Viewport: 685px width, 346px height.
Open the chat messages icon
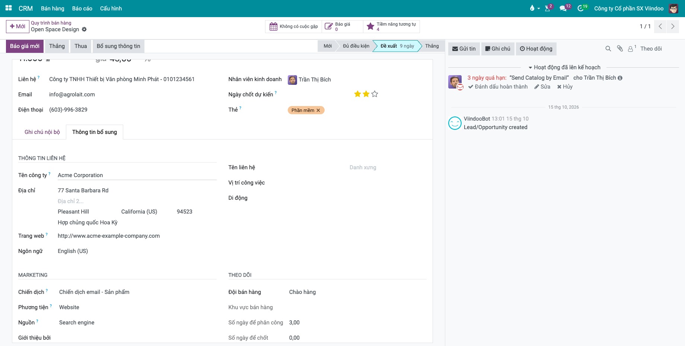coord(563,8)
